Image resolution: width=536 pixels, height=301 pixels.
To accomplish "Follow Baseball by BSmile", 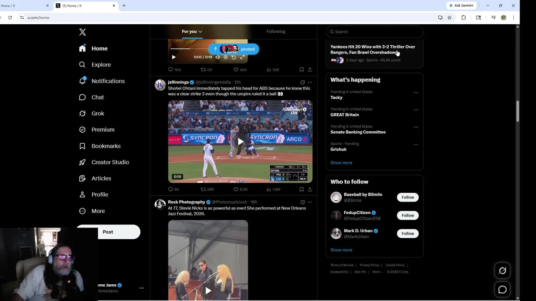I will pos(408,197).
